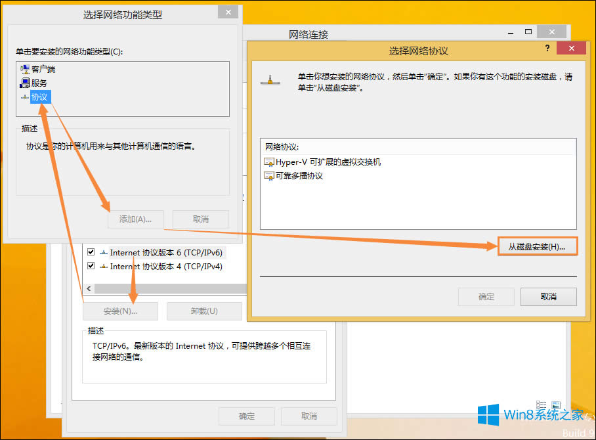Viewport: 596px width, 440px height.
Task: Click the Hyper-V 可扩展的虚拟交换机 protocol icon
Action: coord(270,162)
